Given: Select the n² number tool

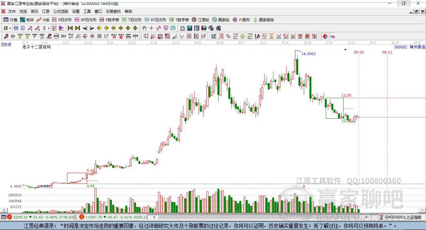Looking at the screenshot, I should pyautogui.click(x=71, y=37).
